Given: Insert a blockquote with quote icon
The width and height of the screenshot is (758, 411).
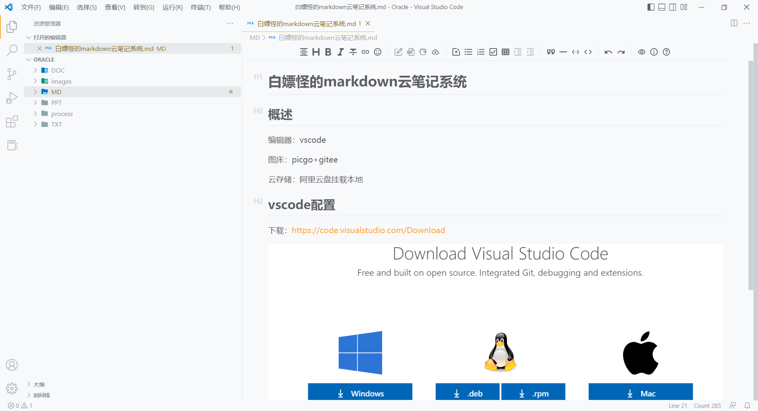Looking at the screenshot, I should pos(551,52).
